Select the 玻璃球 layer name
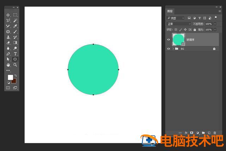 pyautogui.click(x=190, y=40)
